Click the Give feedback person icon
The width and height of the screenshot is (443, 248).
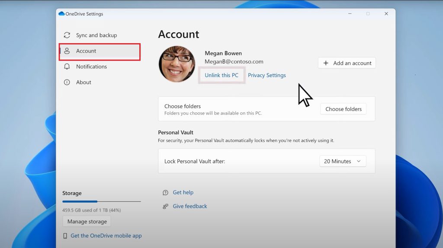click(165, 207)
